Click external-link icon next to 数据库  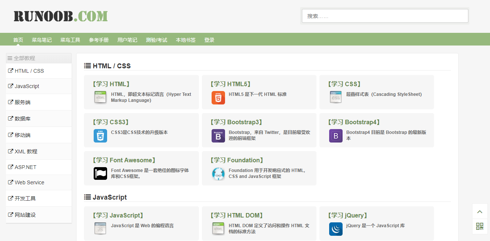point(10,118)
